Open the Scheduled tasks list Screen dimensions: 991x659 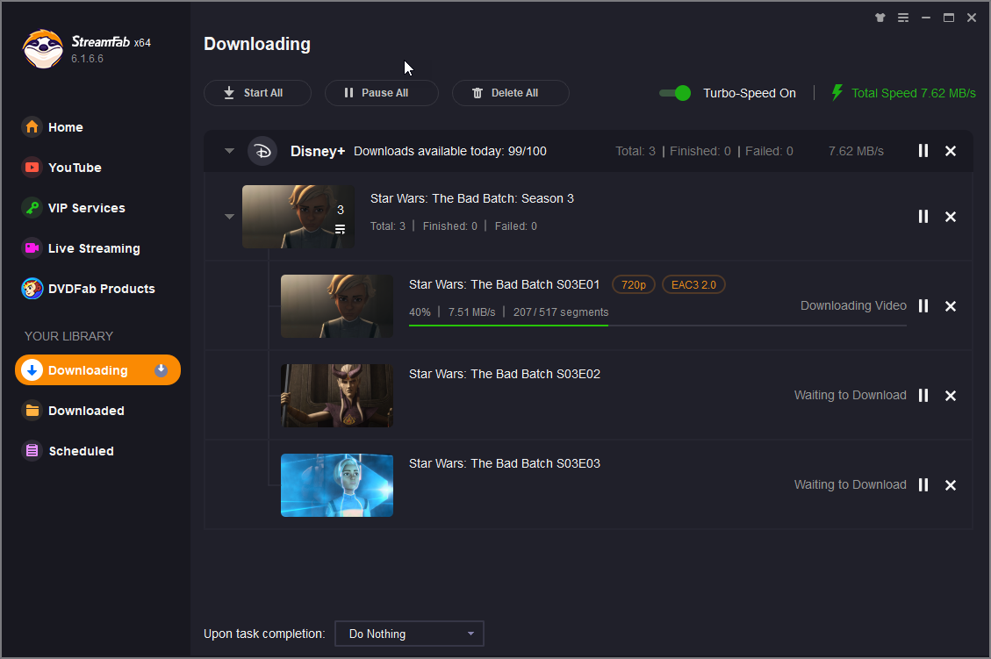tap(68, 451)
